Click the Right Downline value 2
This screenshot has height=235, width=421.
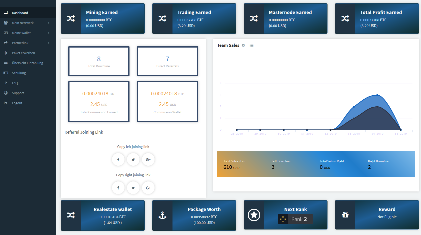pos(369,167)
